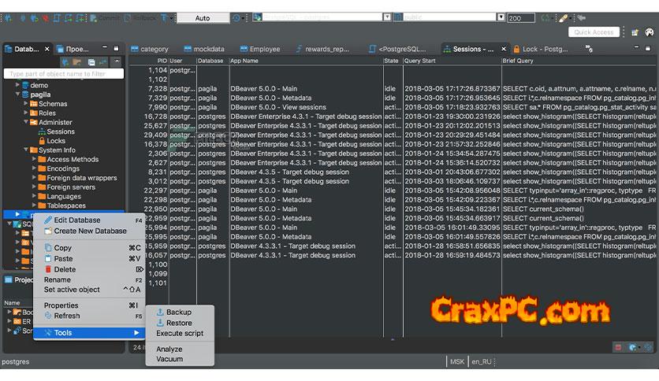The height and width of the screenshot is (381, 659).
Task: Click the red stop icon at bottom right
Action: tap(618, 347)
